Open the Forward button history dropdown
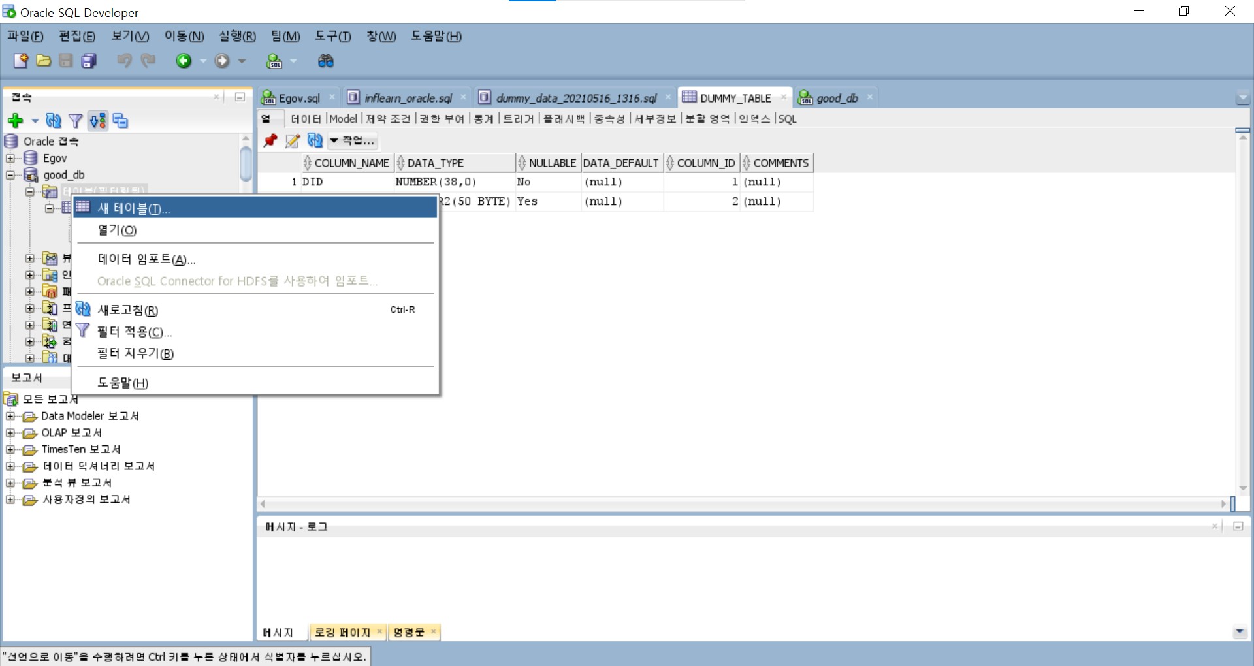Viewport: 1254px width, 666px height. (x=242, y=61)
